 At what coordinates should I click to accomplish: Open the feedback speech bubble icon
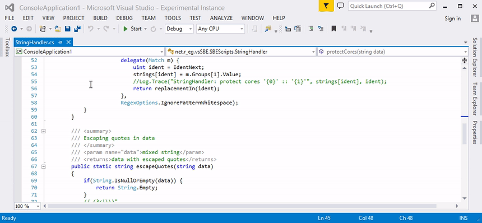click(x=340, y=6)
